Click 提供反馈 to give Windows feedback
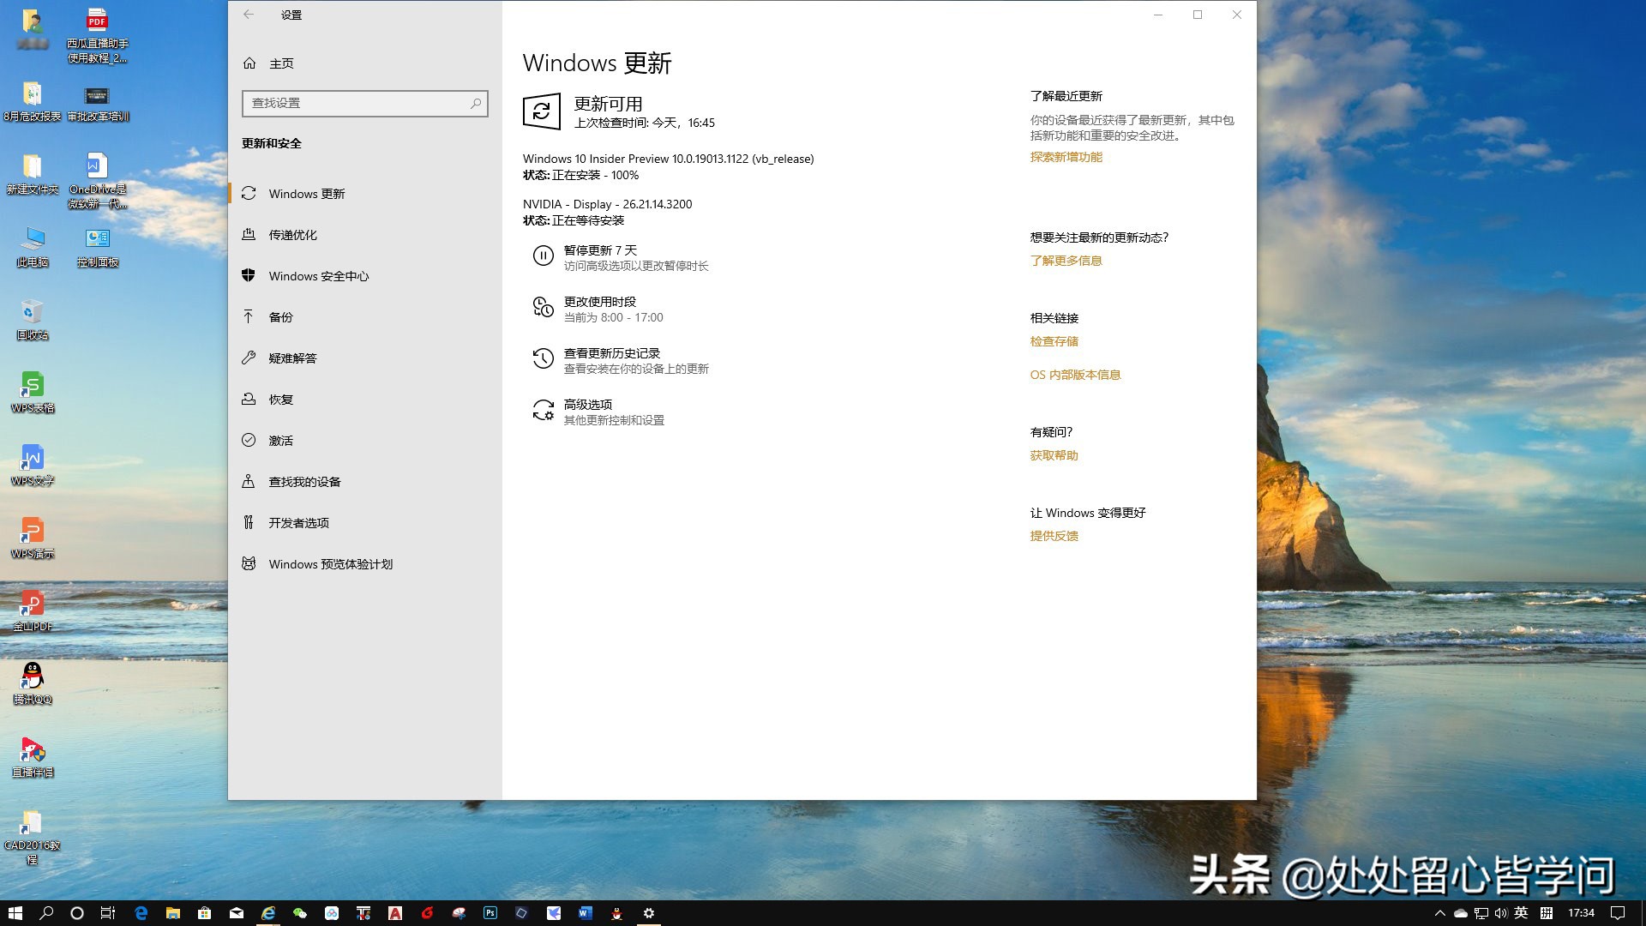Image resolution: width=1646 pixels, height=926 pixels. click(1053, 535)
